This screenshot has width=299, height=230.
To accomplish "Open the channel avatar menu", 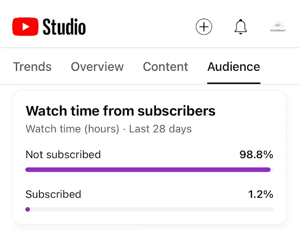I will 278,27.
